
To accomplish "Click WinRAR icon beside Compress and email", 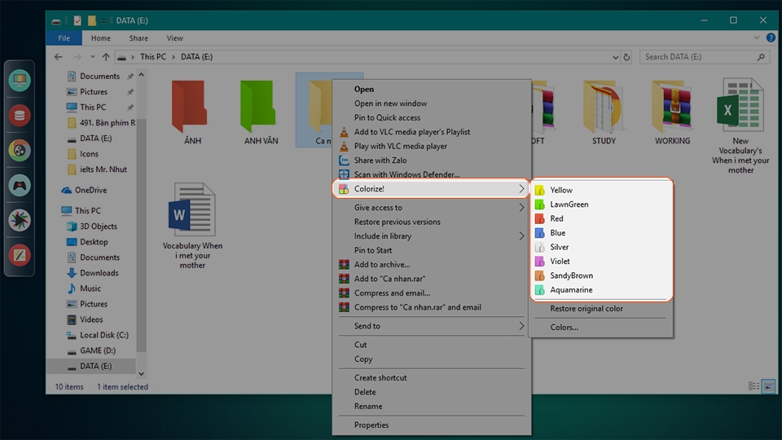I will [344, 293].
